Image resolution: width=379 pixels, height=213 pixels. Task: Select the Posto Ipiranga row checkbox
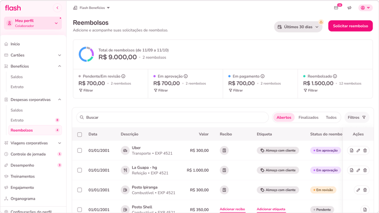(x=79, y=190)
